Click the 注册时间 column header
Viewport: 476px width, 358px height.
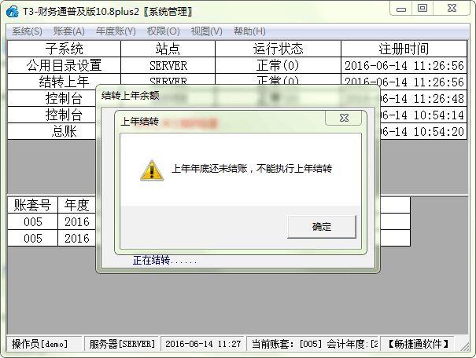click(x=404, y=49)
